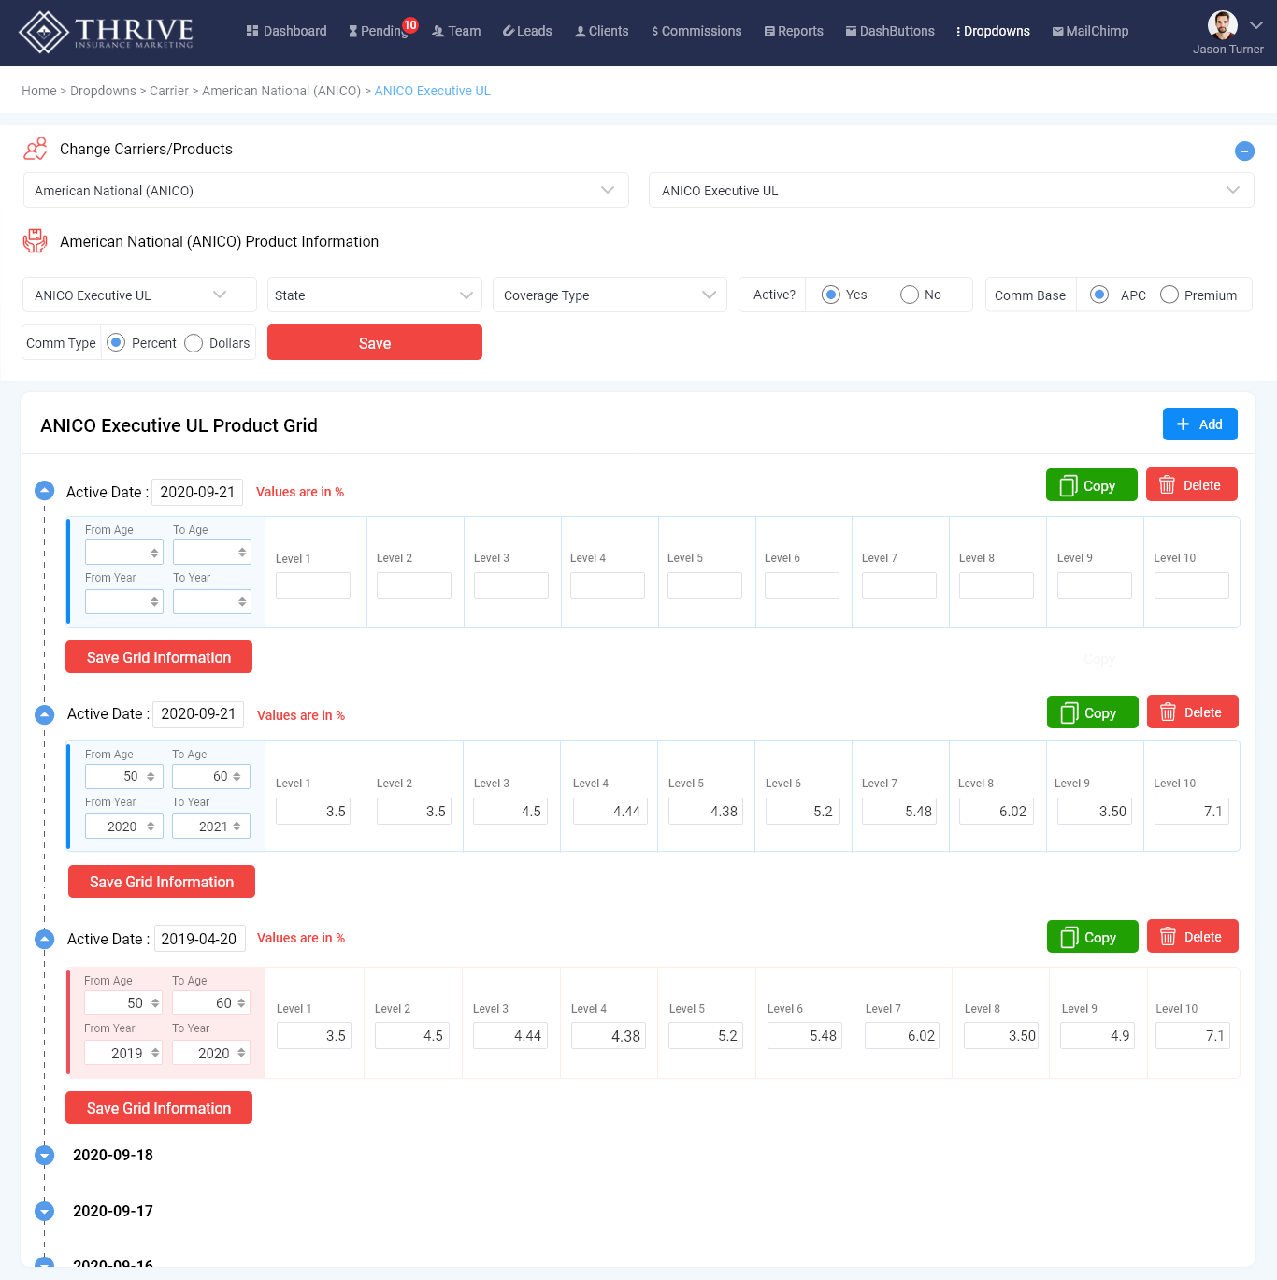Expand the 2020-09-17 entry

(x=44, y=1212)
